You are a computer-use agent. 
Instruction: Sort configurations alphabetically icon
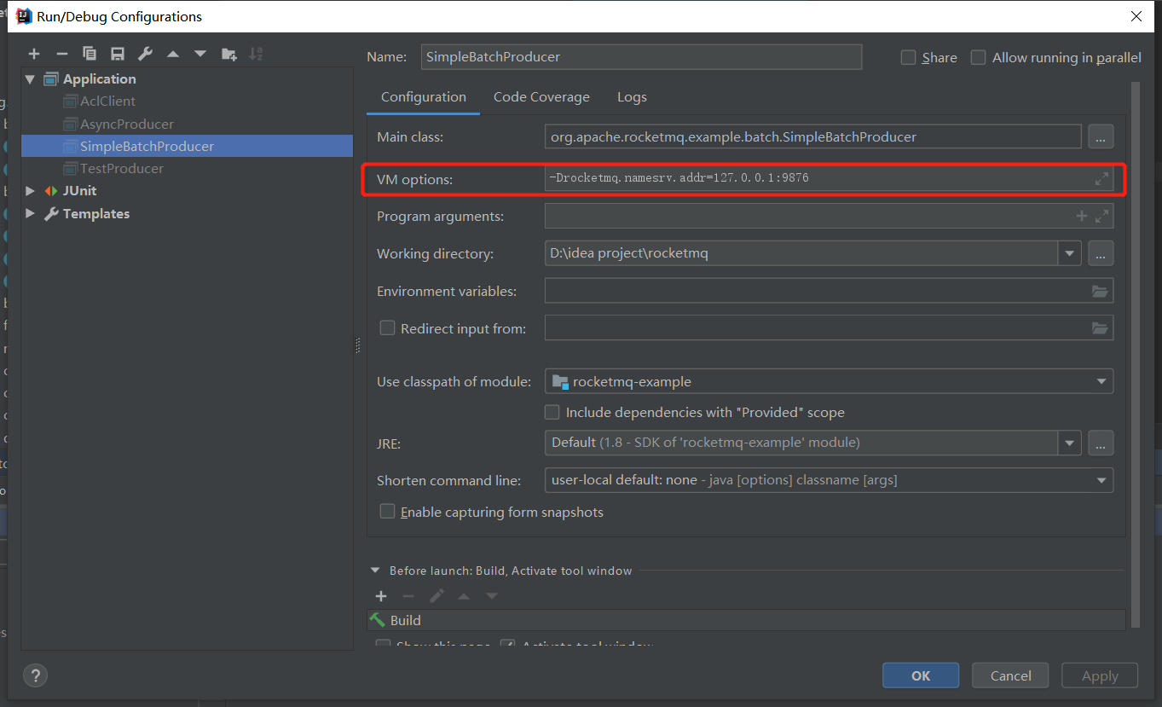[x=256, y=54]
